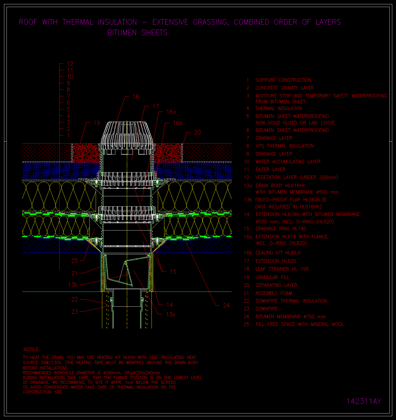The width and height of the screenshot is (396, 420).
Task: Select legend entry 'SEALING KIT HL86.0'
Action: (278, 253)
